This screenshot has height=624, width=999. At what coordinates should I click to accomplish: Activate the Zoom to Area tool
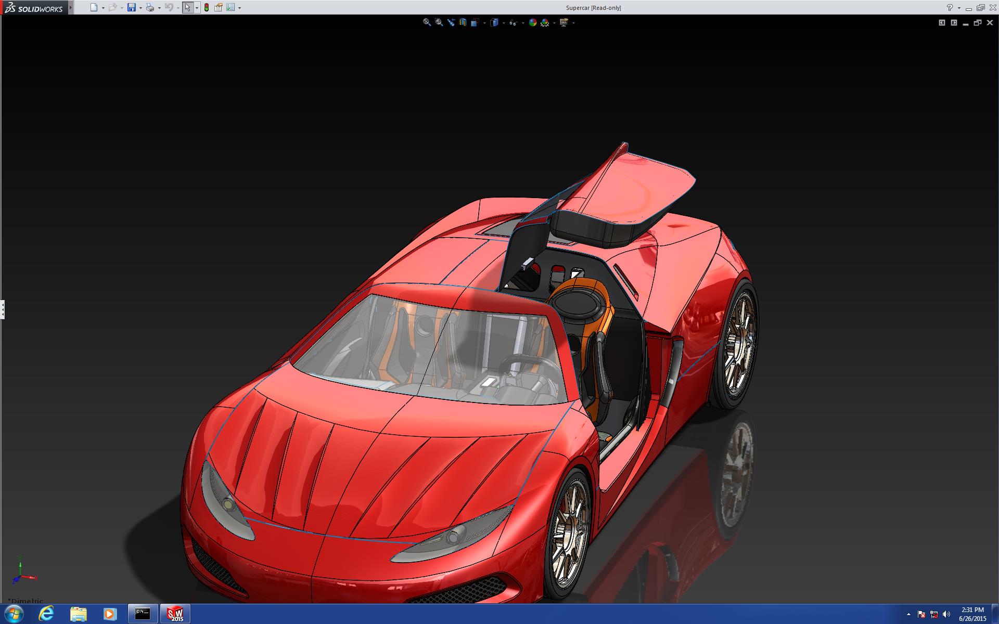pos(439,22)
